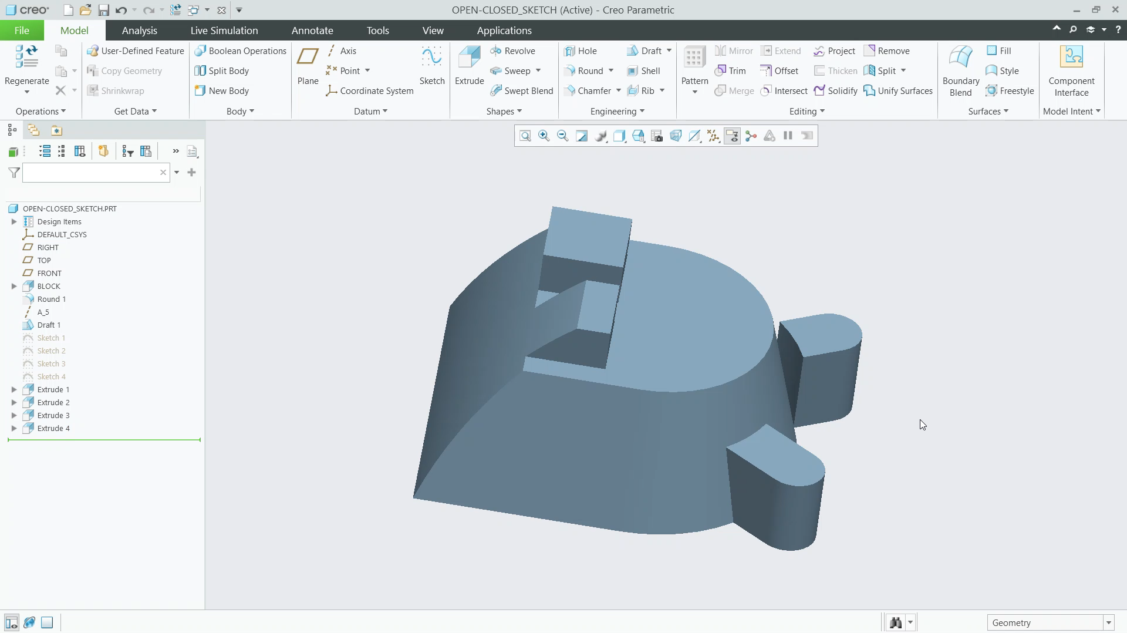The width and height of the screenshot is (1127, 633).
Task: Choose the Hole tool
Action: pos(580,51)
